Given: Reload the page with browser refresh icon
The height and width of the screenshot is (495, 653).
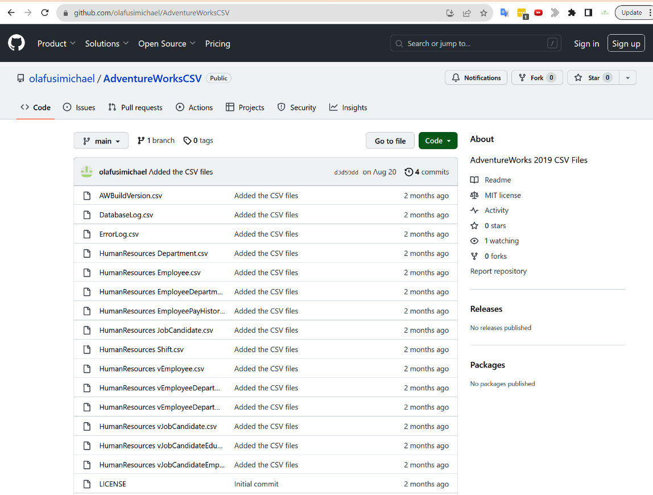Looking at the screenshot, I should [45, 13].
